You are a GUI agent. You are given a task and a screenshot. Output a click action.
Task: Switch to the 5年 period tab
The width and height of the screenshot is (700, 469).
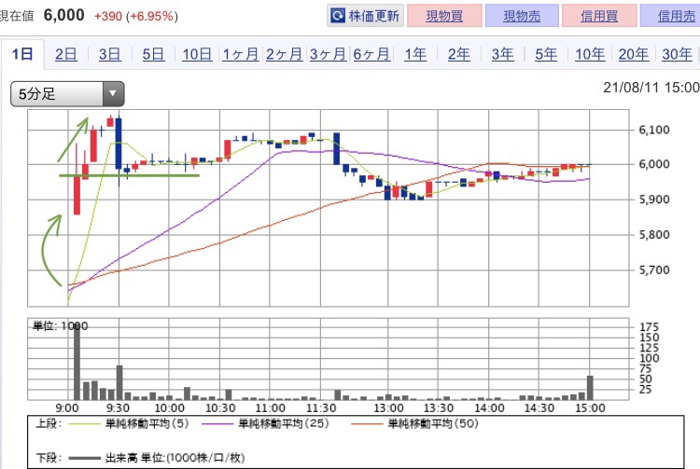(546, 54)
